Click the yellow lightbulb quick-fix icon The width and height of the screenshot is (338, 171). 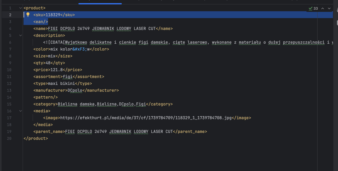[28, 15]
